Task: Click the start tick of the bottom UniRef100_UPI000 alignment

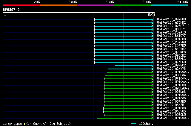Action: [x=97, y=119]
